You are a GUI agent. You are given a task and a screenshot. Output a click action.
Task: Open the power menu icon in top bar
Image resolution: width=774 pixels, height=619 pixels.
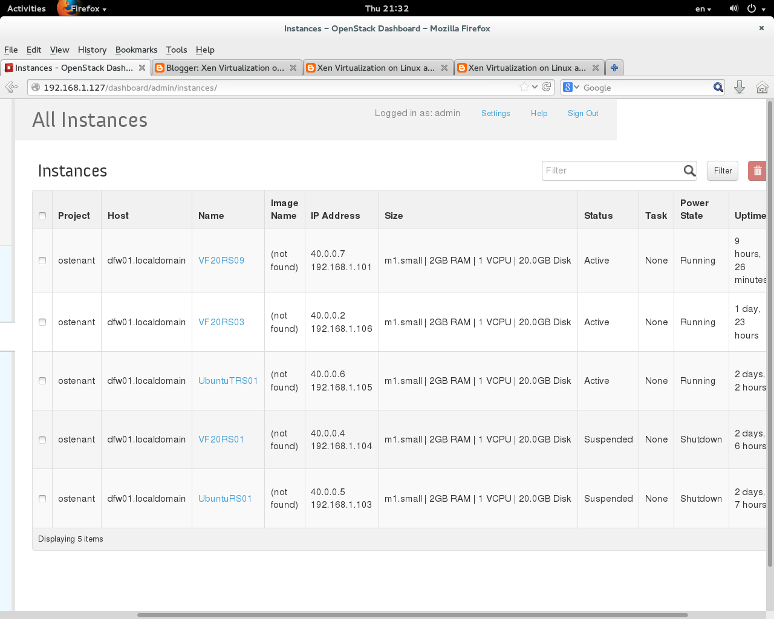(x=752, y=8)
